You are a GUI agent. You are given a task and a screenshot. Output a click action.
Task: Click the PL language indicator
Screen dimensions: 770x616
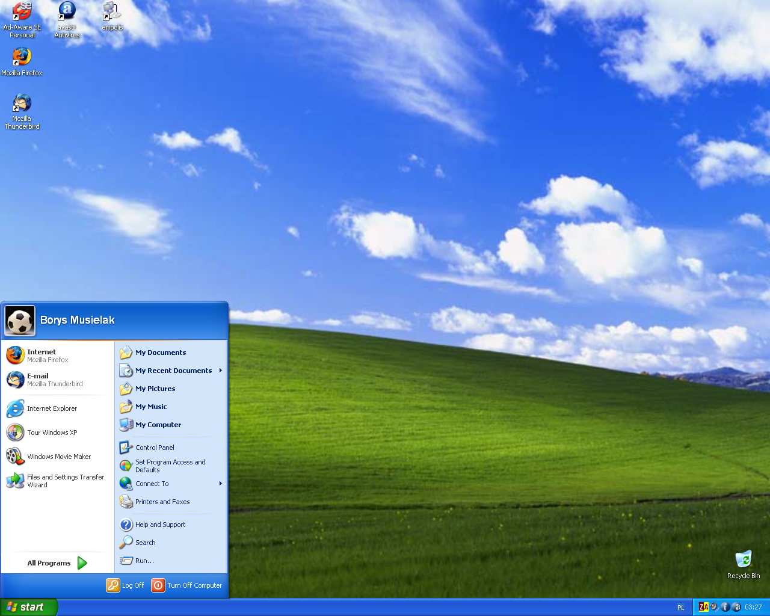pos(681,608)
